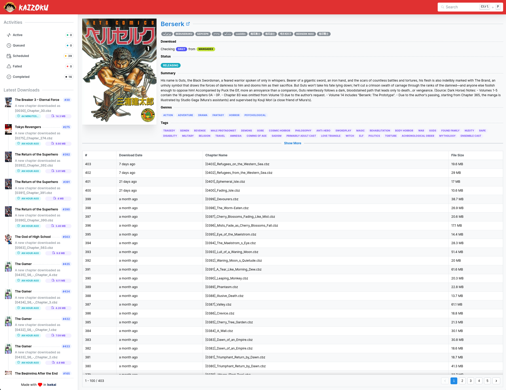Switch to pagination page 2
Viewport: 506px width, 390px height.
pos(462,381)
